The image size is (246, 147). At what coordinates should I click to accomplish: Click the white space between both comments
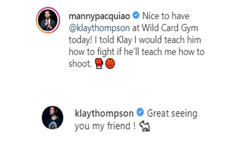123,88
